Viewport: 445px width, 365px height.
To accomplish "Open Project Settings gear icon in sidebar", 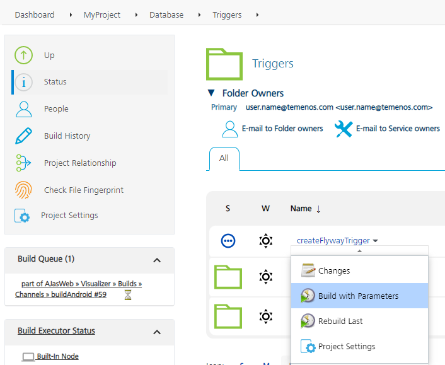I will (x=22, y=216).
